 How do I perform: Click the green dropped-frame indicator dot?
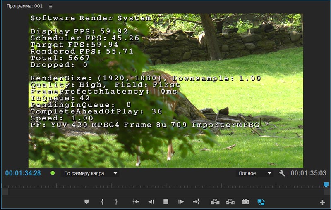tap(53, 173)
